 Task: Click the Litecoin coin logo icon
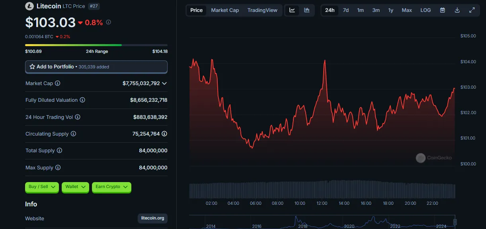tap(29, 6)
